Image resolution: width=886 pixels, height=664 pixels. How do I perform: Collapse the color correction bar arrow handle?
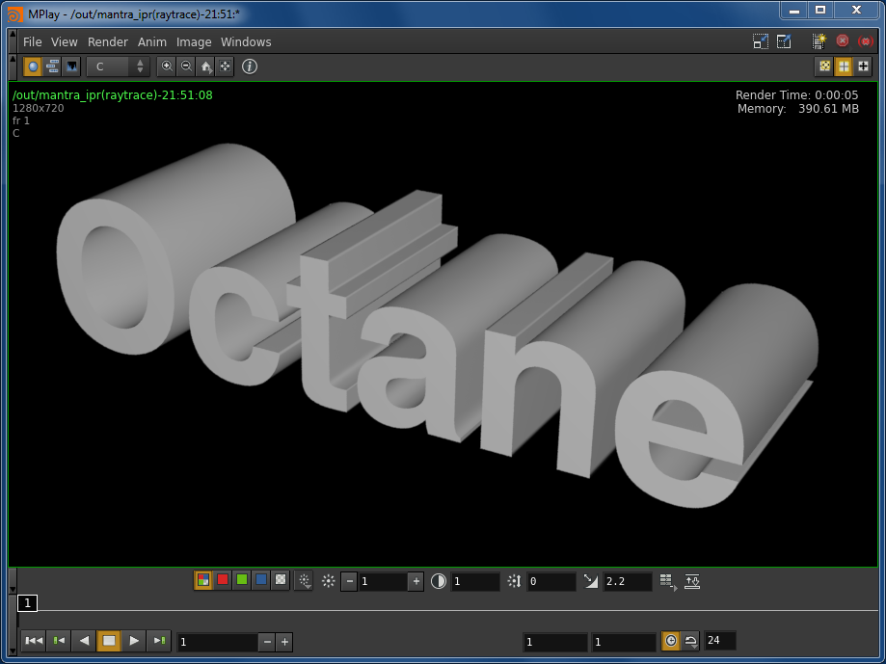13,581
